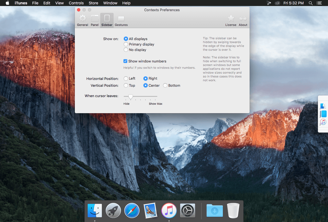Select iTunes in the Contexts sidebar
Viewport: 328px width, 222px height.
(x=323, y=122)
